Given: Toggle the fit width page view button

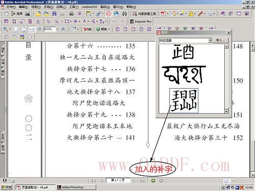Looking at the screenshot, I should 32,29.
